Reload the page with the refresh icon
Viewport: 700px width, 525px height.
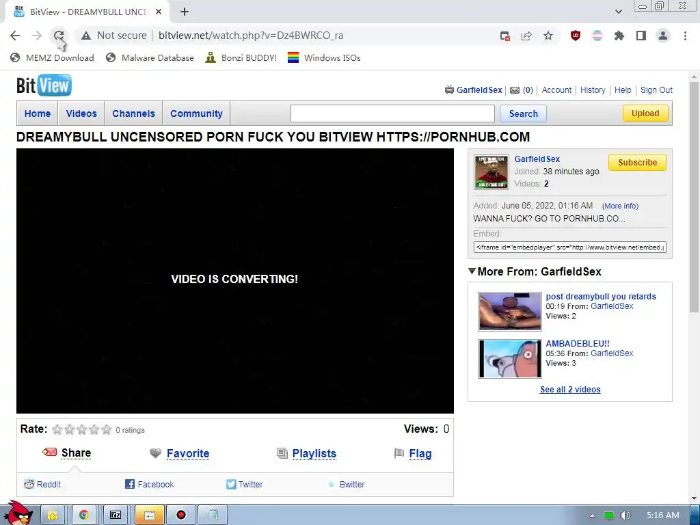click(59, 36)
